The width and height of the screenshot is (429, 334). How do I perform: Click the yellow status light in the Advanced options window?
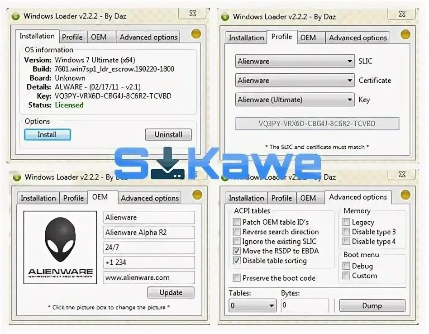(405, 195)
